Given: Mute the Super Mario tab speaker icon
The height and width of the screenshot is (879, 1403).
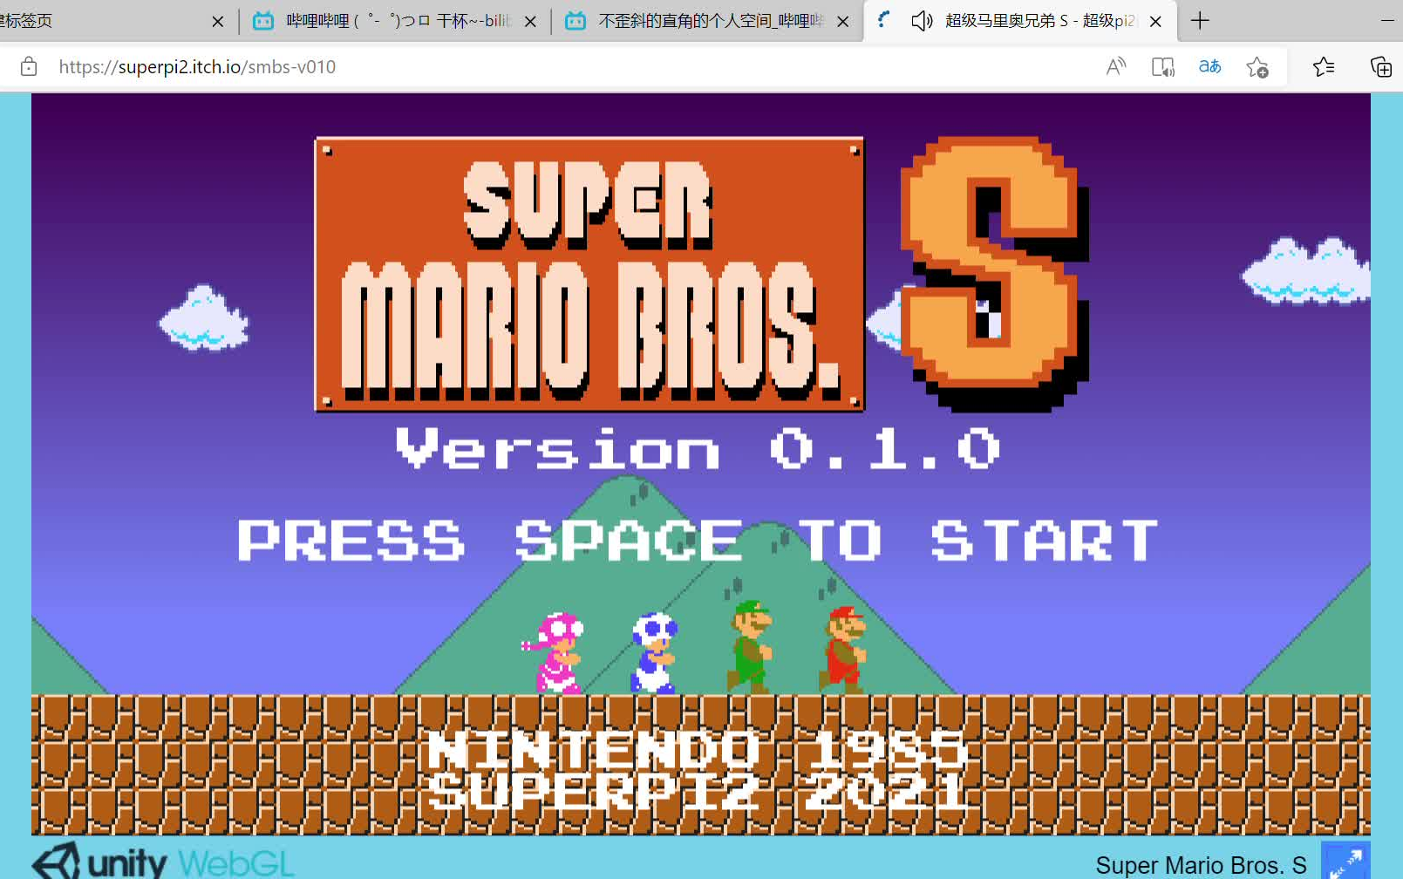Looking at the screenshot, I should coord(921,20).
